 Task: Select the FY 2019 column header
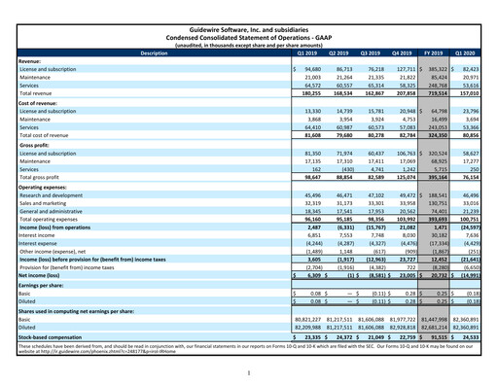click(434, 53)
